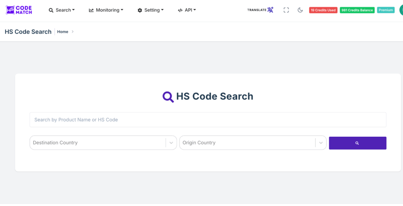Click the magnifier icon beside HS Code Search
The height and width of the screenshot is (206, 403).
(x=168, y=97)
